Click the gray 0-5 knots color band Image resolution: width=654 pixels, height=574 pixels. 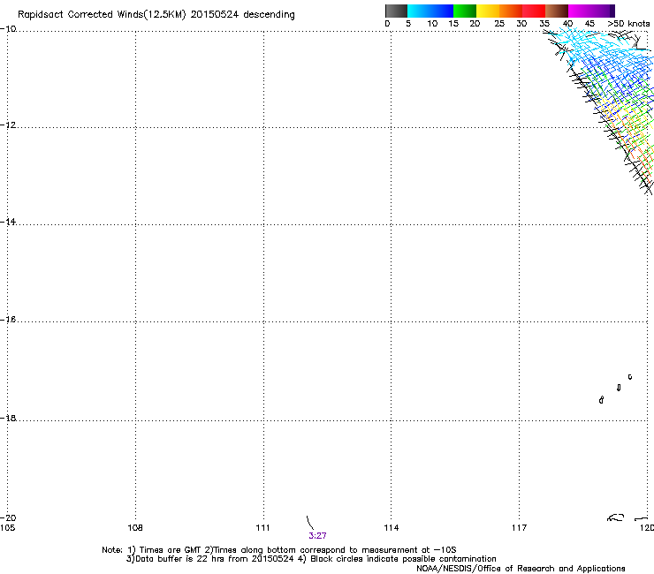pyautogui.click(x=396, y=11)
